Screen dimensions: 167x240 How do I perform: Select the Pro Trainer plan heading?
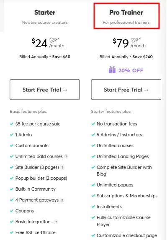126,13
